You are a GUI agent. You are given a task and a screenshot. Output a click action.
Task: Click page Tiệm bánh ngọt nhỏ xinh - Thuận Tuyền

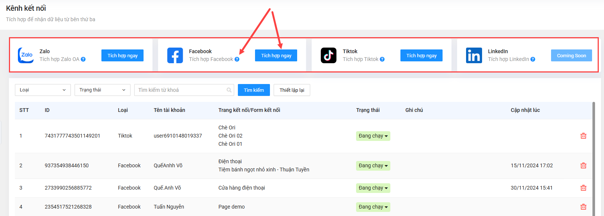click(264, 170)
